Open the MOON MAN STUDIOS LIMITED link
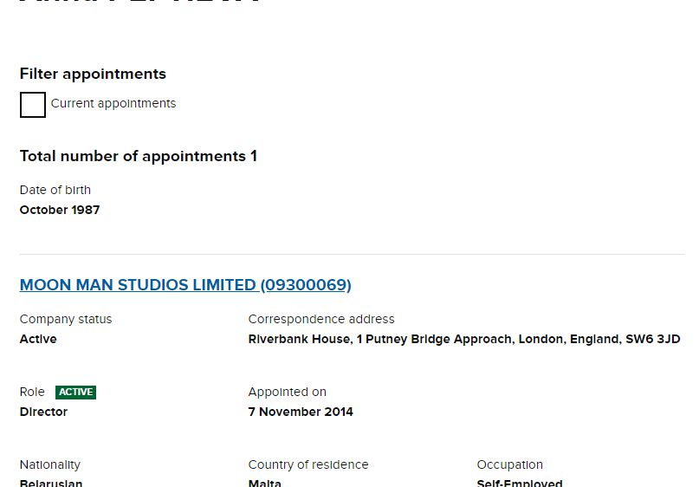 [x=185, y=285]
